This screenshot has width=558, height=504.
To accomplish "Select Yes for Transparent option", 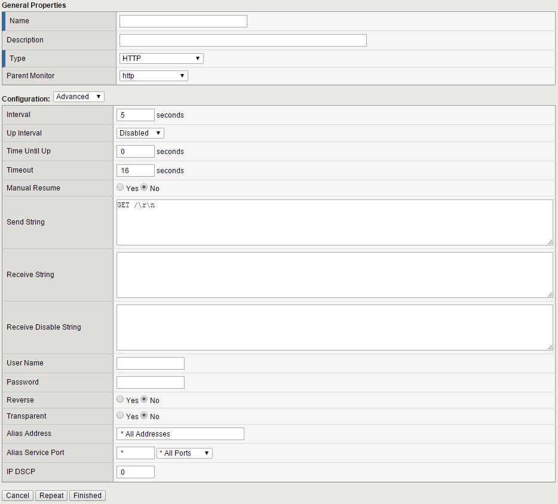I will coord(121,416).
